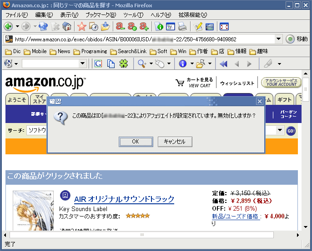Open ウィッシュリスト link
Screen dimensions: 312x251
pos(237,83)
